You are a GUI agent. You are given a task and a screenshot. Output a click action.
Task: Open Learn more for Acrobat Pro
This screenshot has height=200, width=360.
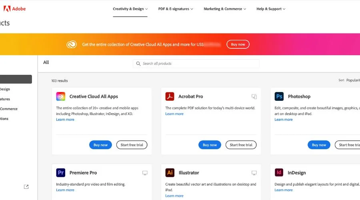(174, 114)
